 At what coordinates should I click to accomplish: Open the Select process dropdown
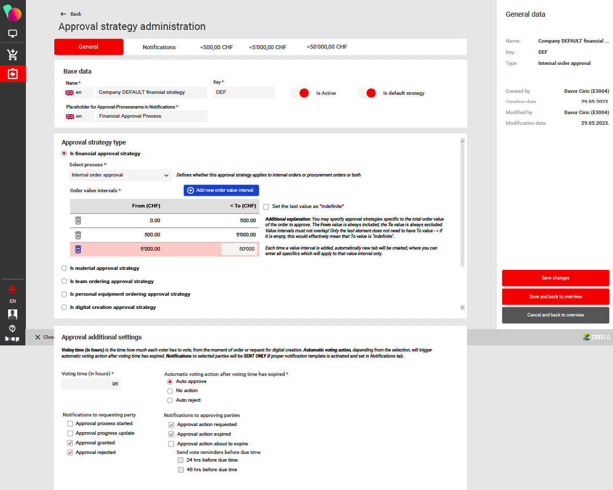point(120,175)
